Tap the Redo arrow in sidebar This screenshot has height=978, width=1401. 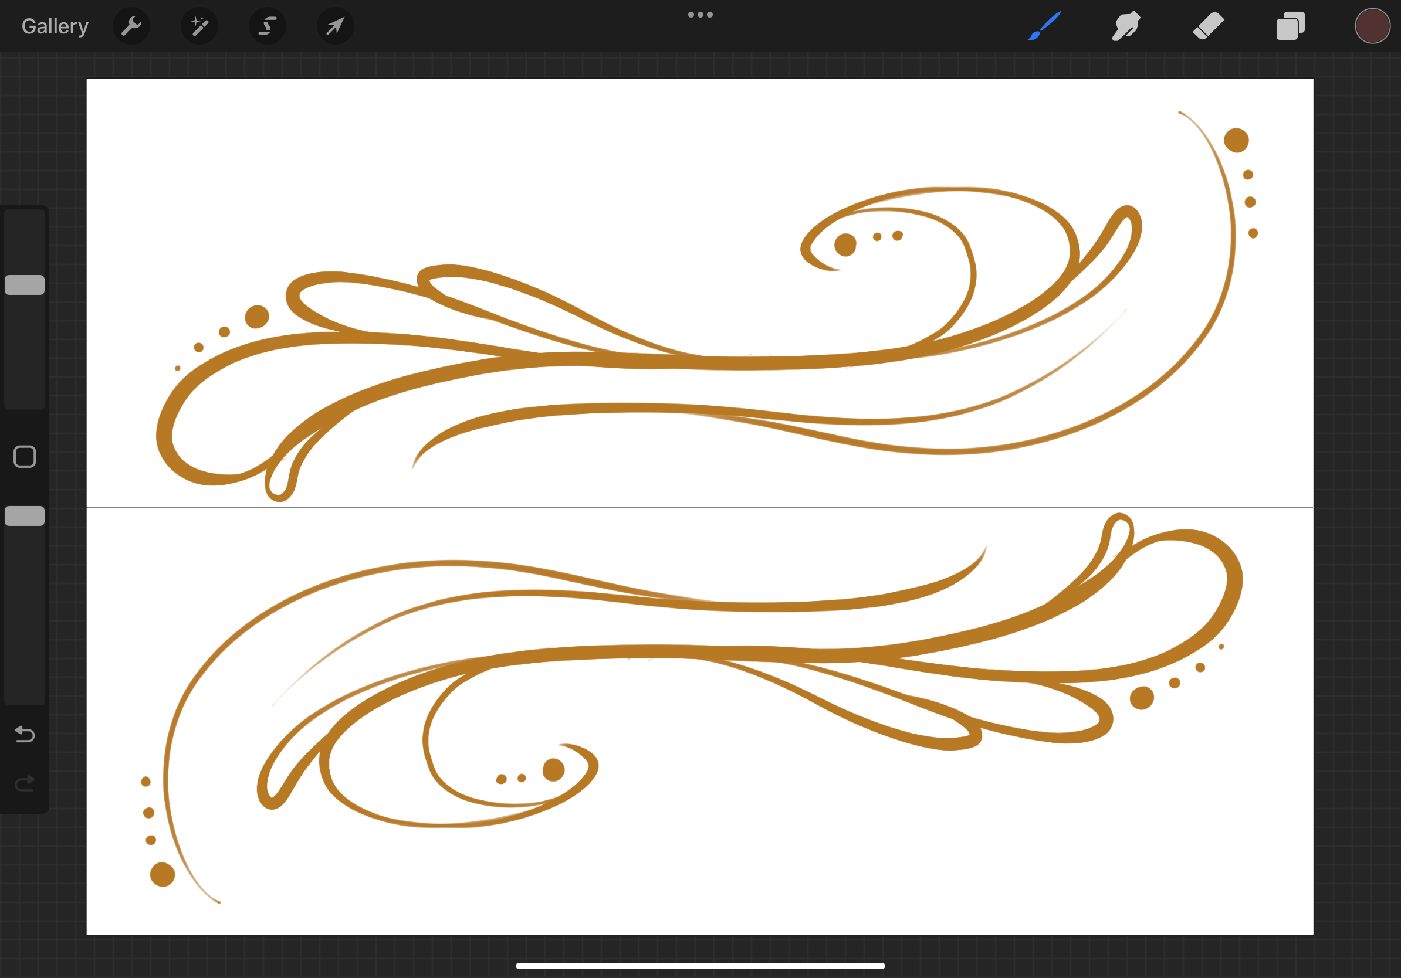pyautogui.click(x=25, y=783)
